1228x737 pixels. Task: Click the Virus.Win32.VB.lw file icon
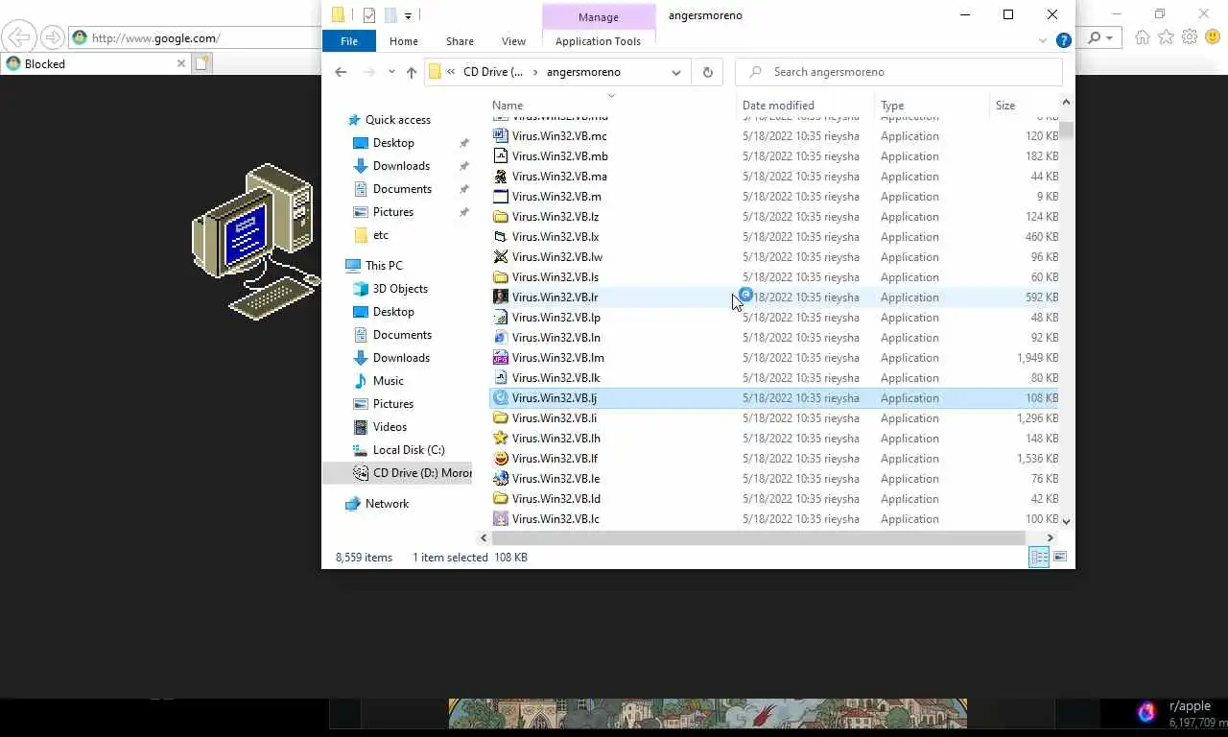point(500,257)
